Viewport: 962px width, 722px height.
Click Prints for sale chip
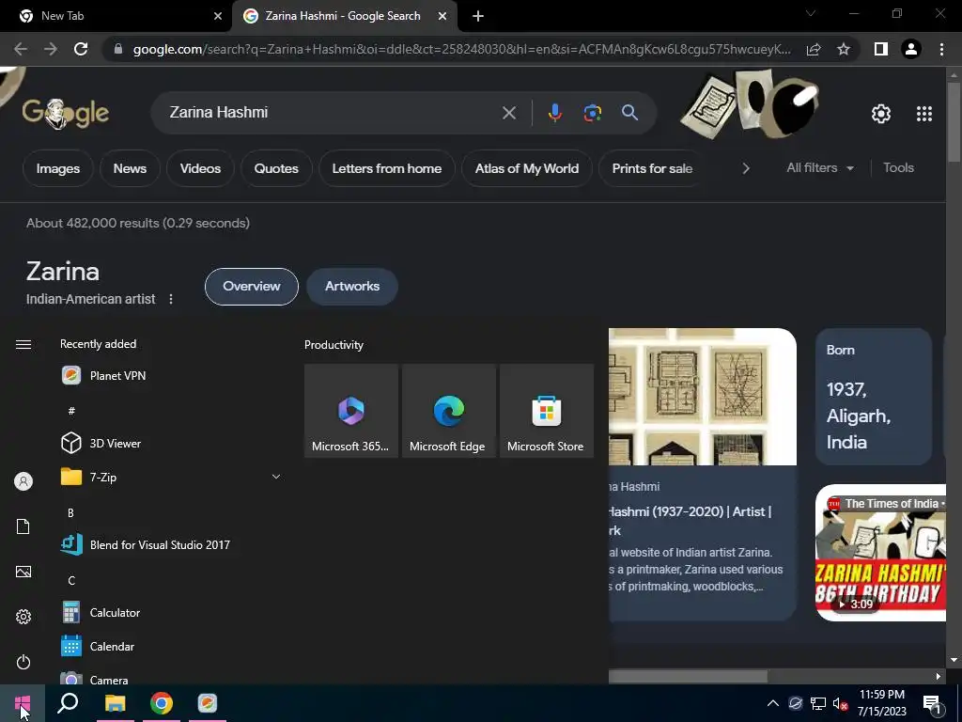652,168
